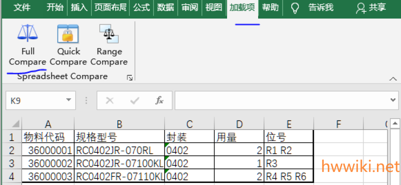Select column E header

tap(289, 124)
